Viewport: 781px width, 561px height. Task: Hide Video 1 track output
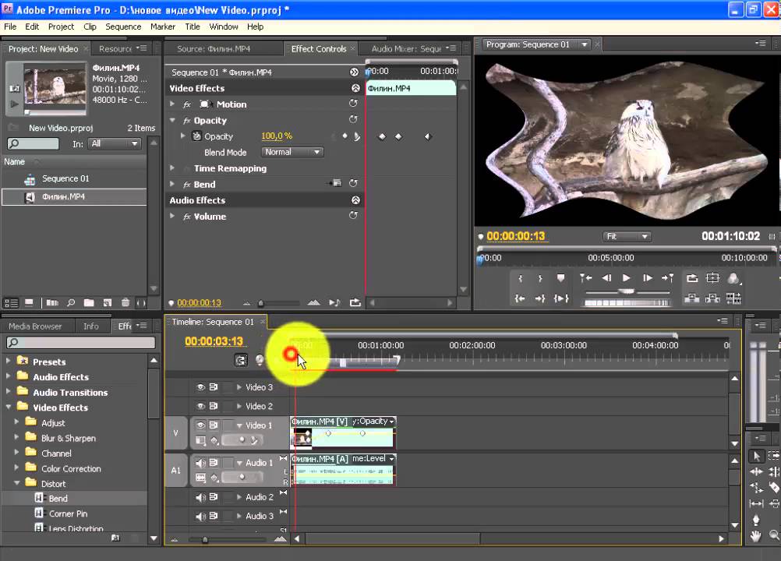200,425
